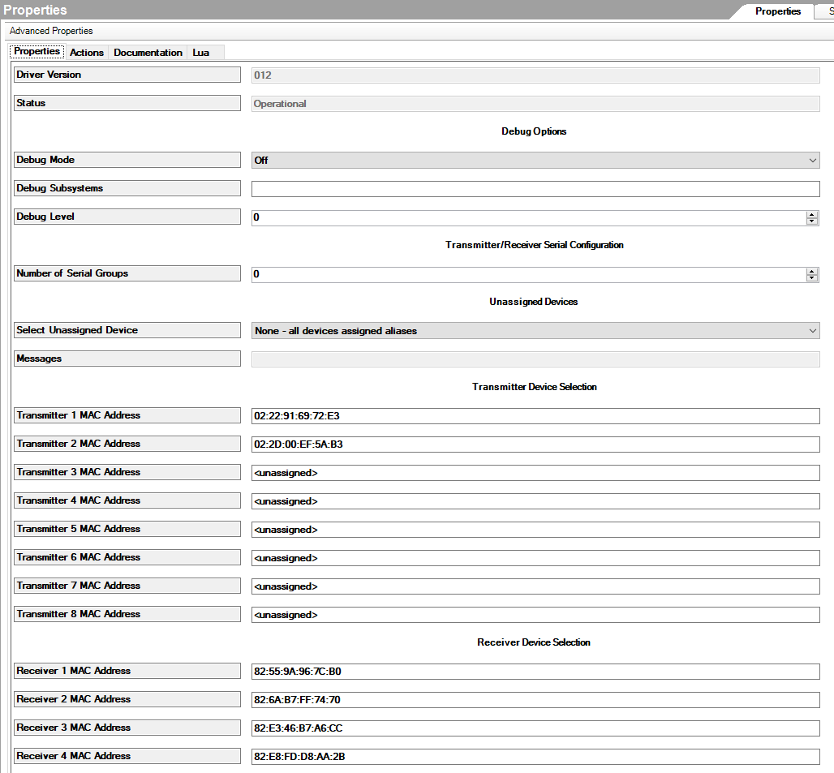Select the inner Properties tab beside Actions

click(37, 52)
